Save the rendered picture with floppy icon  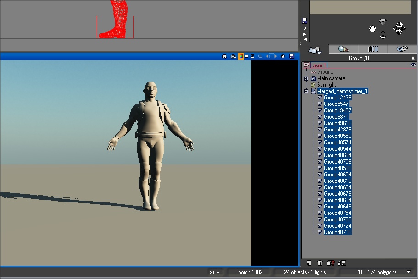click(291, 56)
